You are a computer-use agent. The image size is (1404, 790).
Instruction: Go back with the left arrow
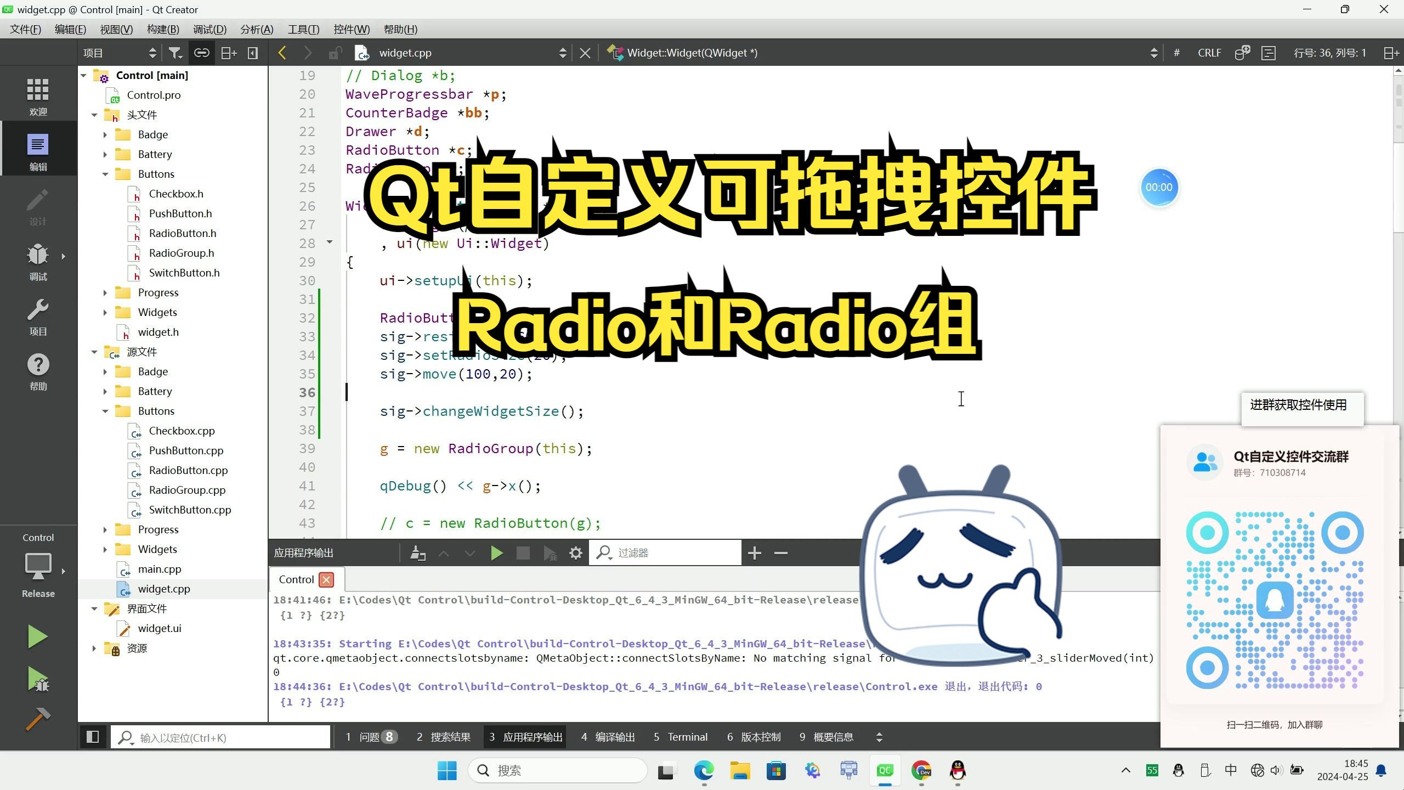tap(282, 53)
